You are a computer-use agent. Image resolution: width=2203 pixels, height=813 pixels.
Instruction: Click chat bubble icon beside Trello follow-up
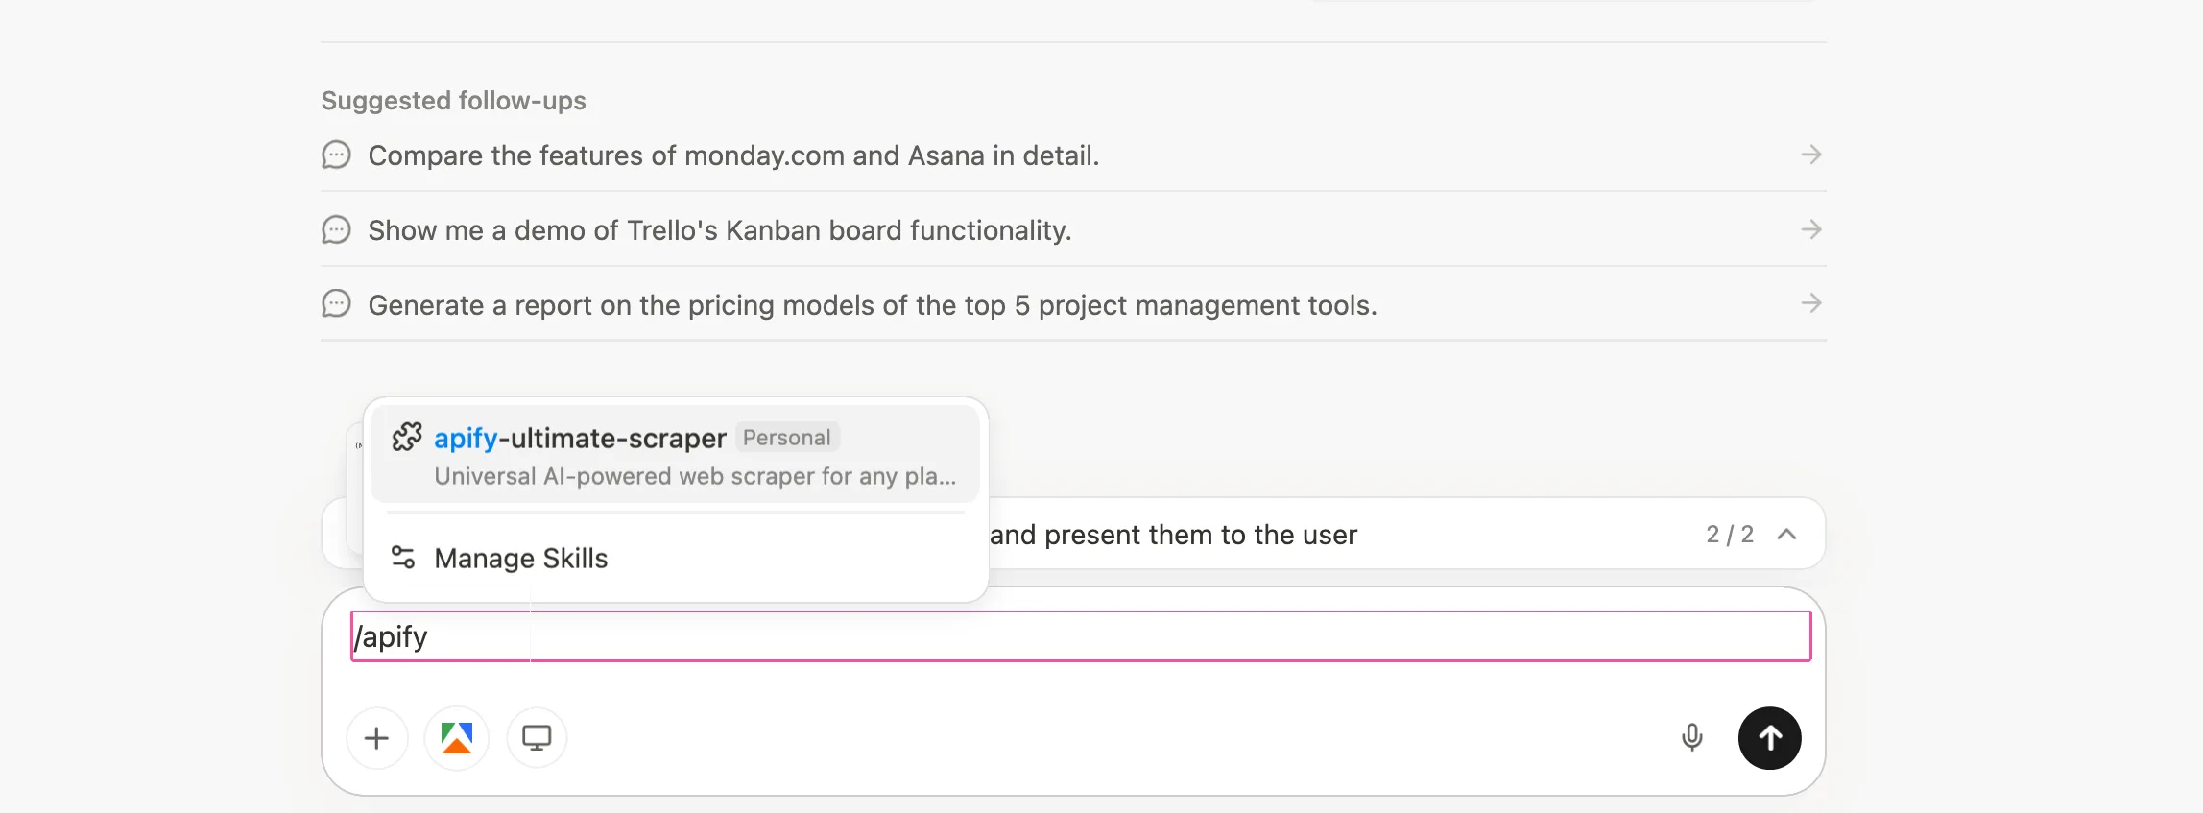coord(336,229)
